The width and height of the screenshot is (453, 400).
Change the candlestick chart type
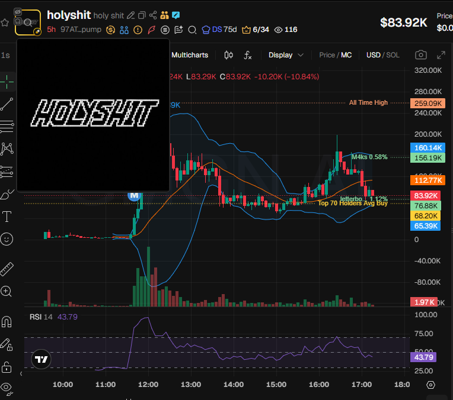pyautogui.click(x=228, y=55)
